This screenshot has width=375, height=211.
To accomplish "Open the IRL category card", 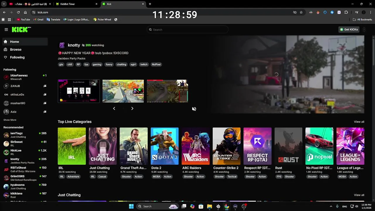I will click(72, 146).
